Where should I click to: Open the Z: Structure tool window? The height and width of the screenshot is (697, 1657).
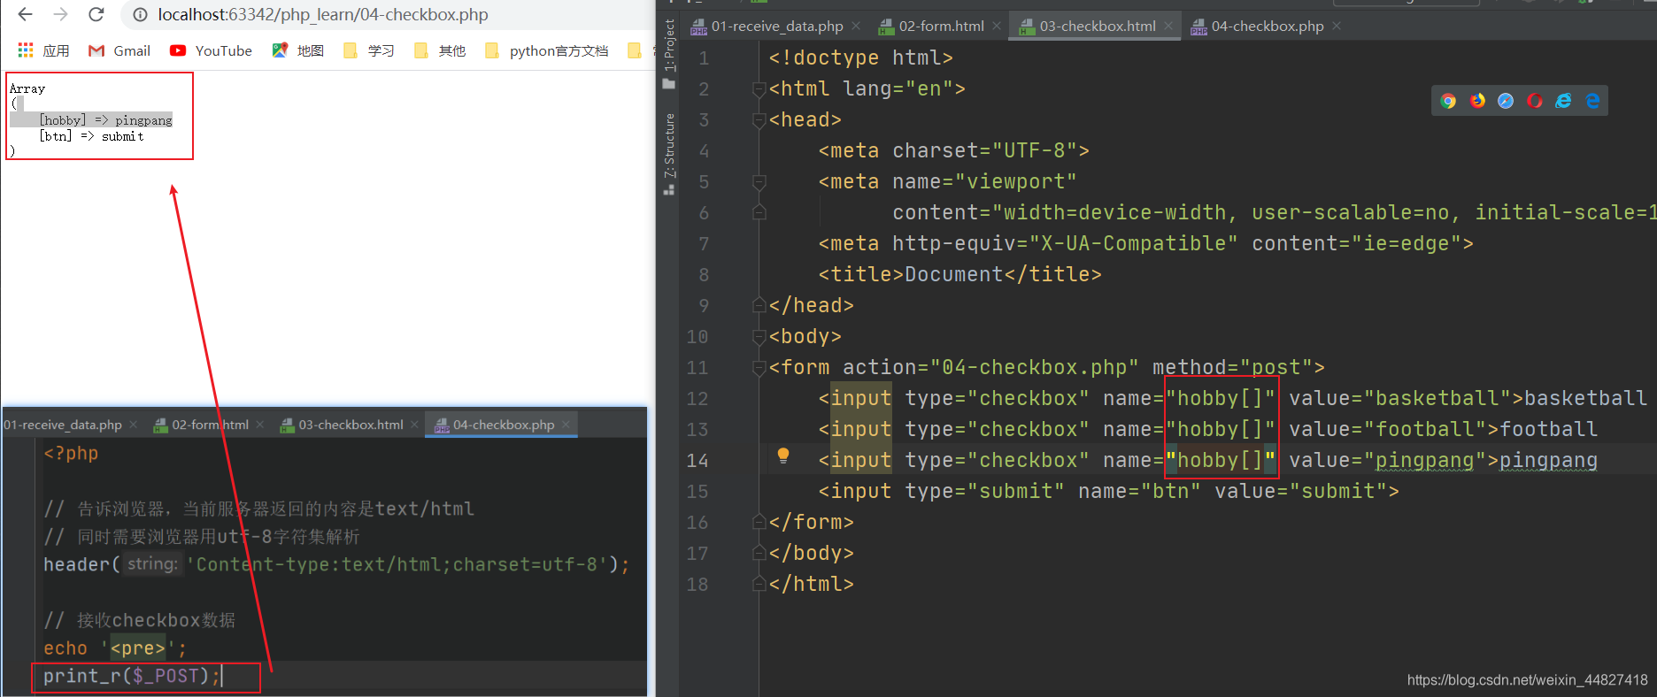tap(669, 154)
